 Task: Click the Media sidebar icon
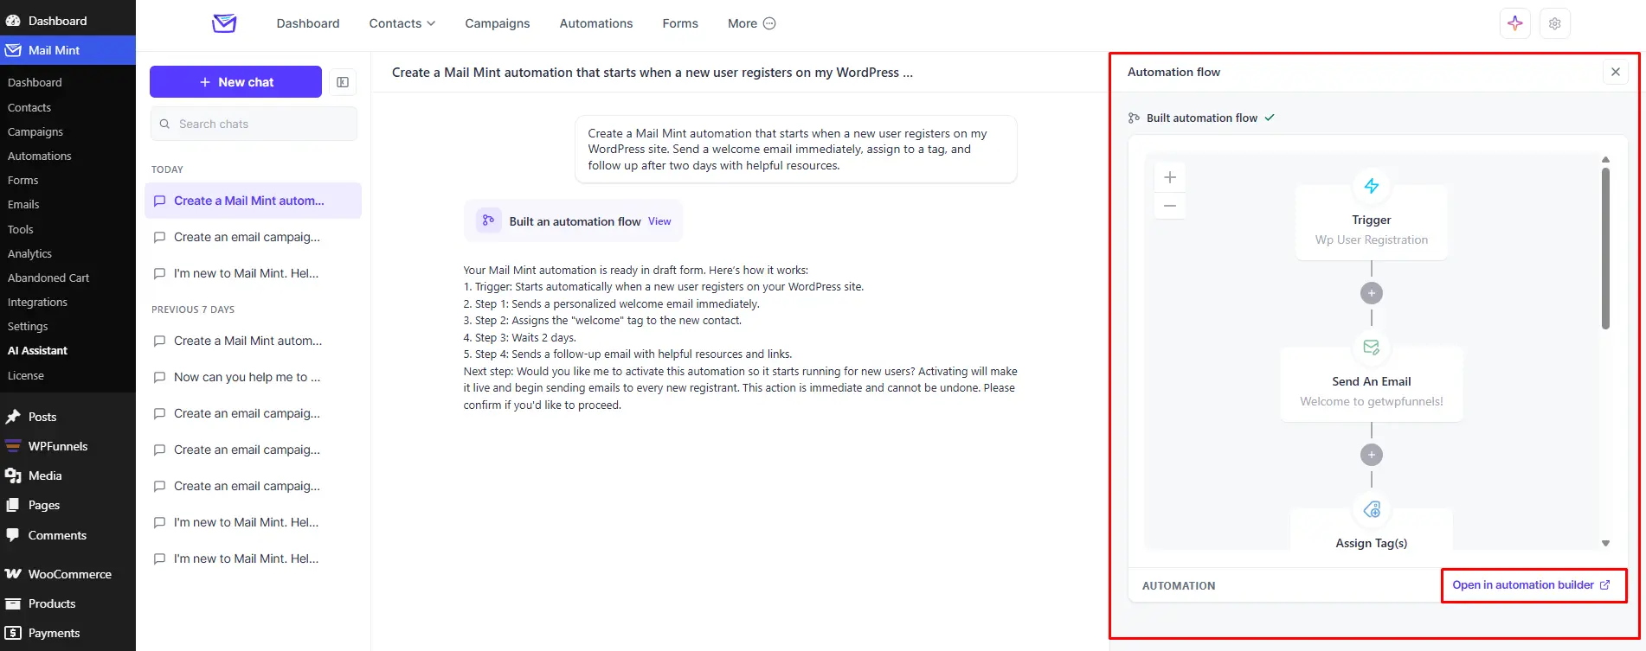13,475
